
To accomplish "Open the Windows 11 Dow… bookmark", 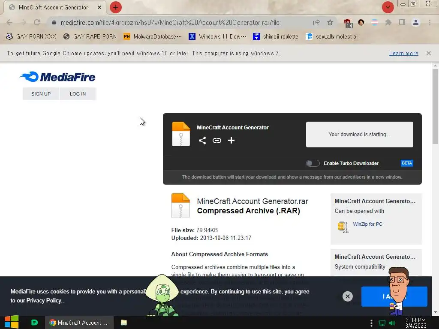I will click(217, 37).
